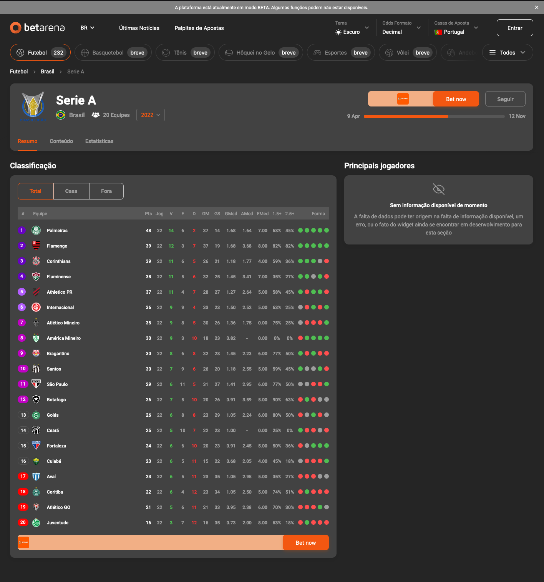
Task: Switch to the Fora standings view
Action: (x=106, y=191)
